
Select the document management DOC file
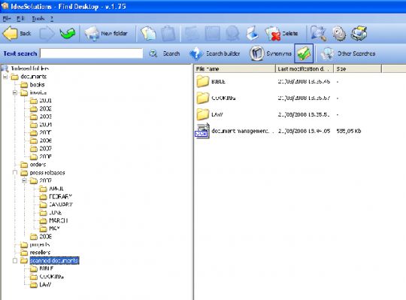tap(234, 131)
